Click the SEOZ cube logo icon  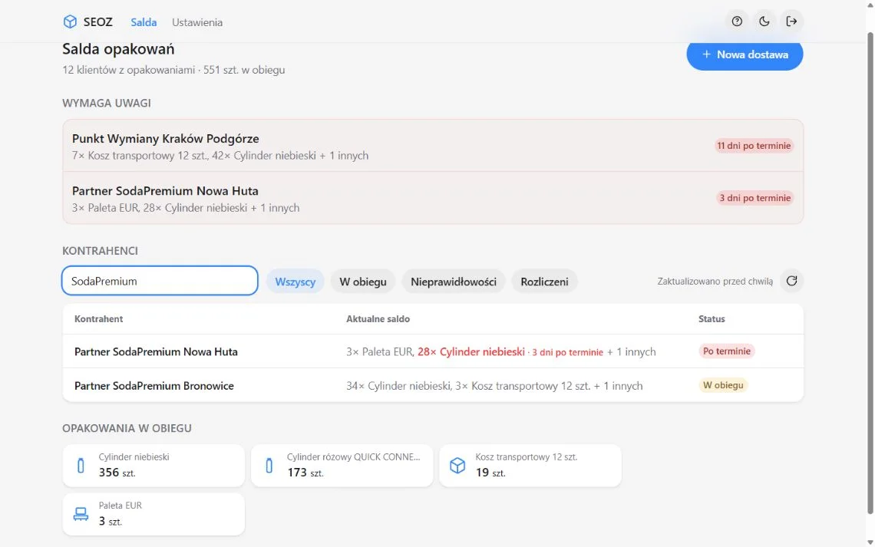[70, 21]
